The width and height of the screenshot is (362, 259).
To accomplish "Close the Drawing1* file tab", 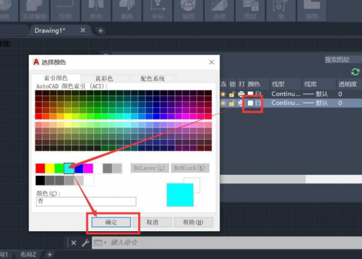I will pos(83,30).
